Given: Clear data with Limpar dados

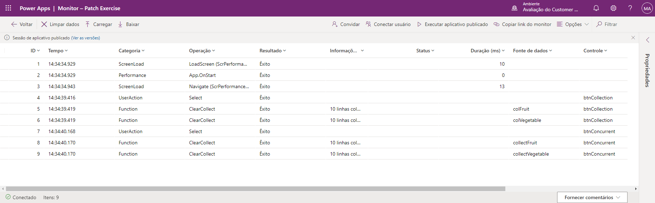Looking at the screenshot, I should pyautogui.click(x=60, y=24).
